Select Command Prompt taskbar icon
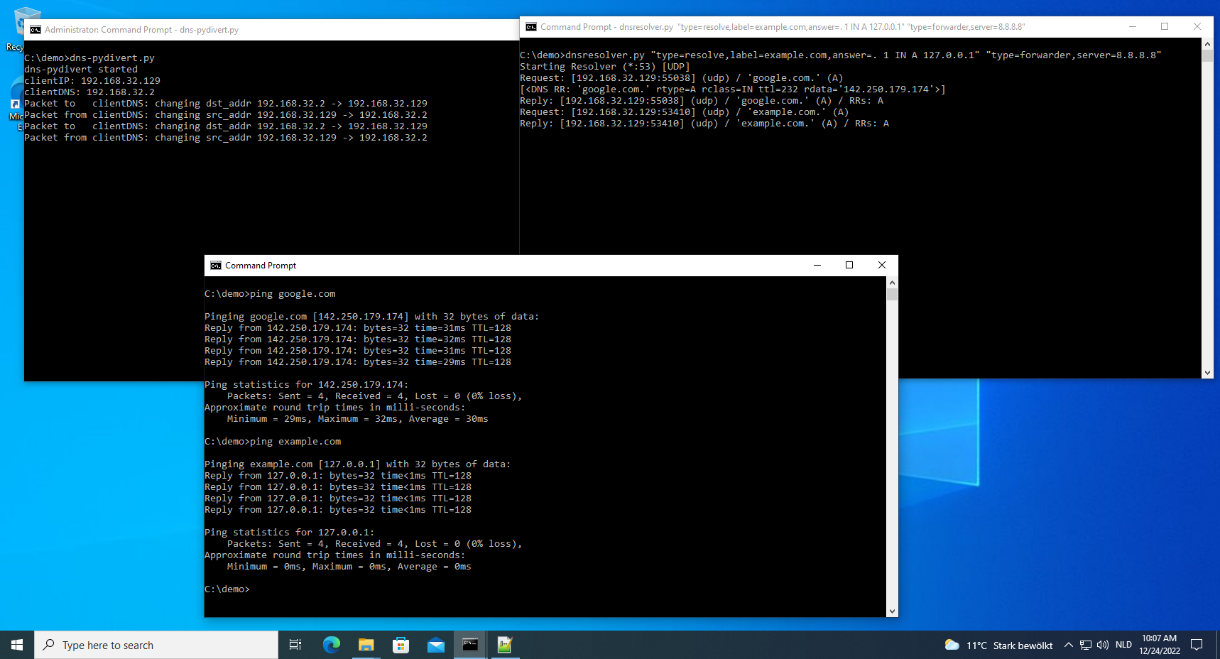 point(470,645)
